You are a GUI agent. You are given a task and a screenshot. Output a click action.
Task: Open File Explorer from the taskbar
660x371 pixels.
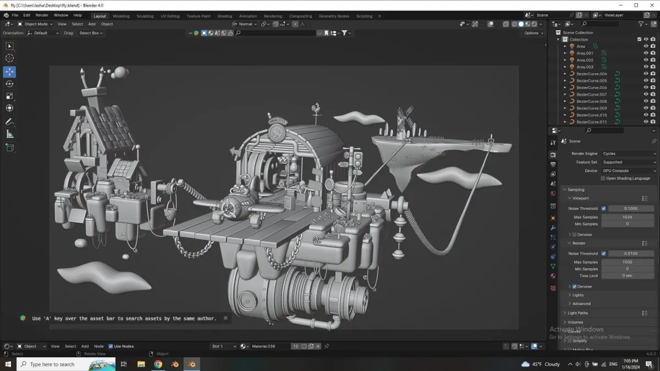141,364
